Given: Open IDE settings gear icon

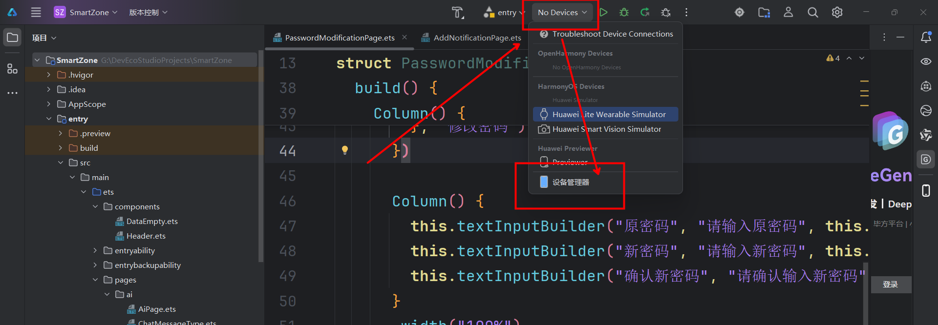Looking at the screenshot, I should tap(837, 12).
